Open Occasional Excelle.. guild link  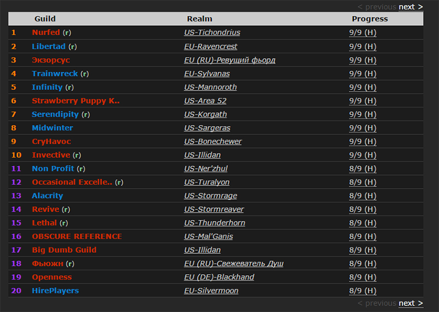click(72, 182)
